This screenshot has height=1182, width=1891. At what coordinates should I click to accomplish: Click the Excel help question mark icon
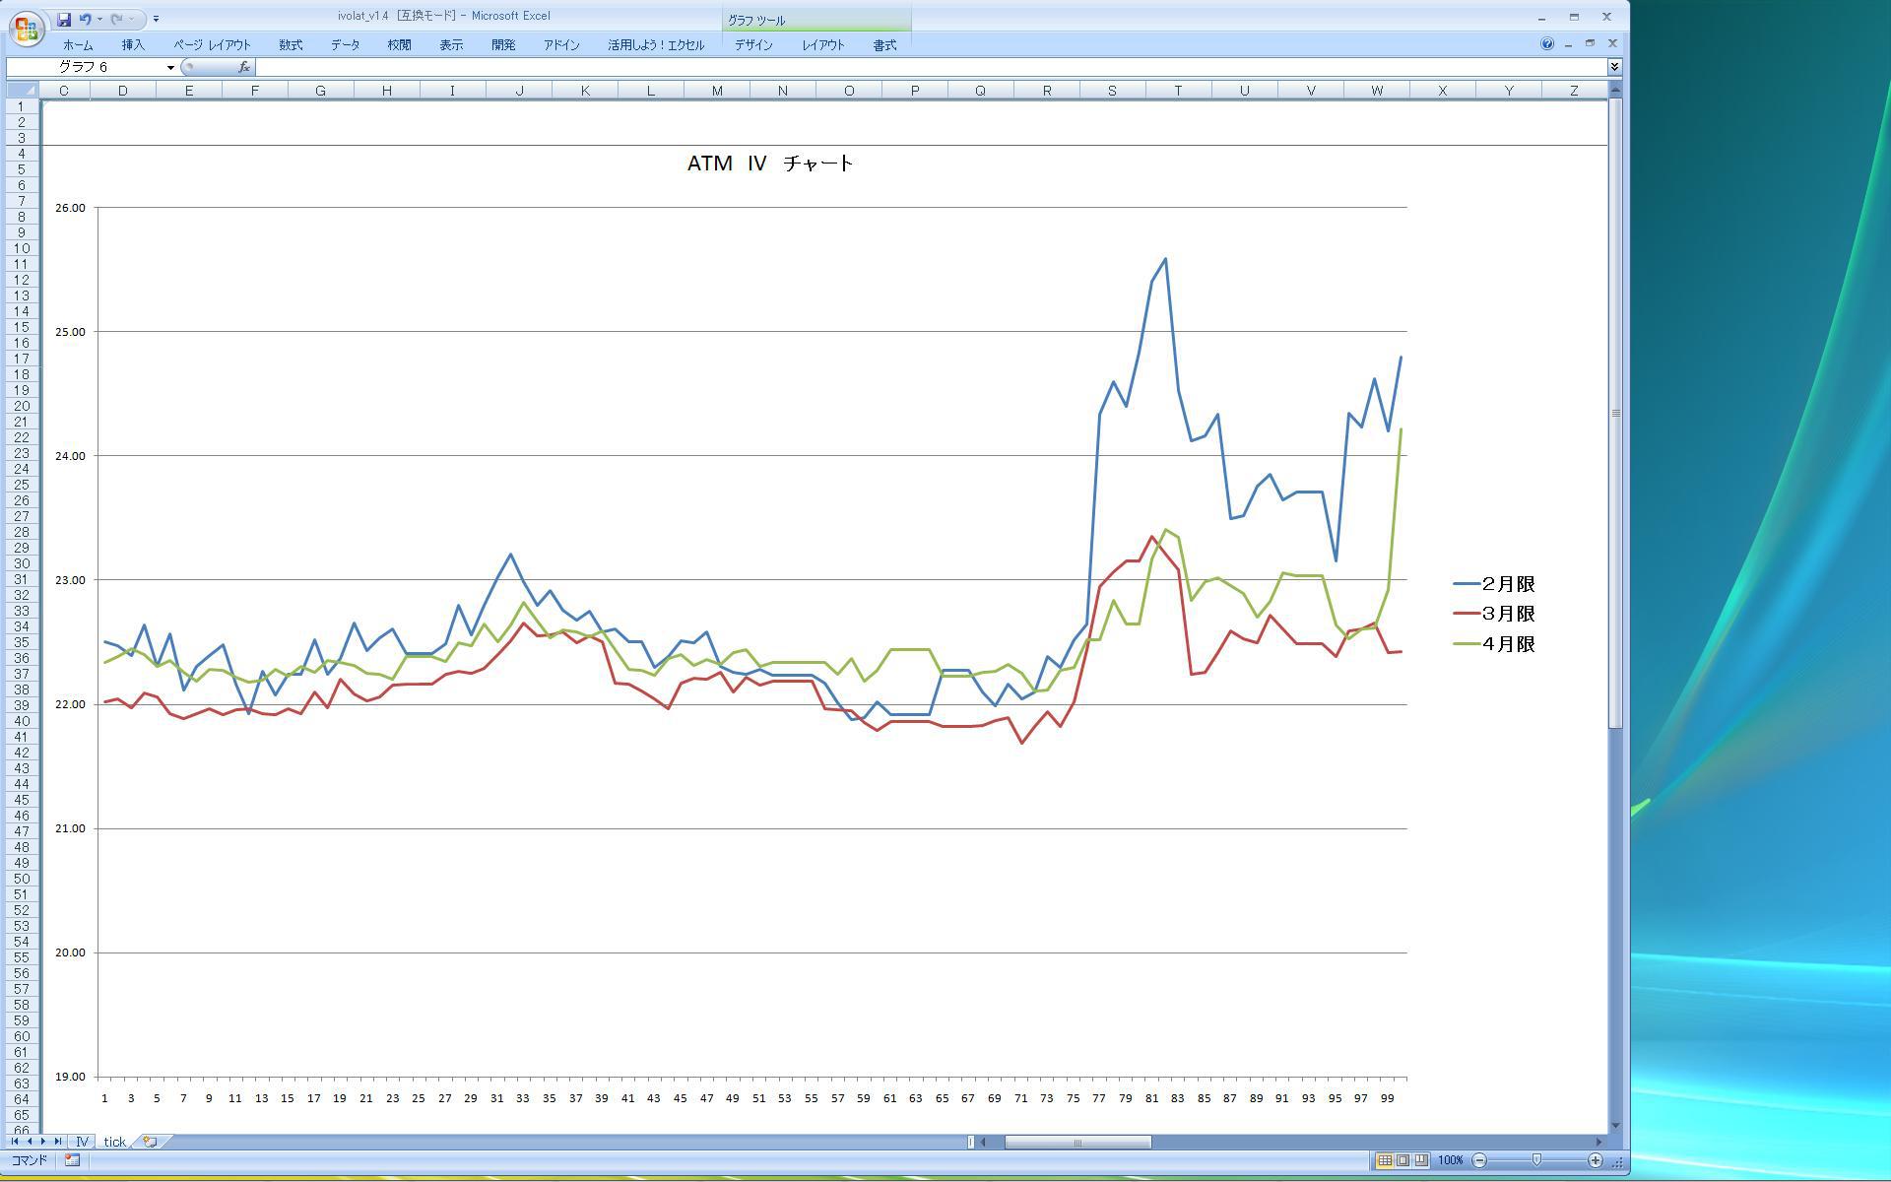point(1546,44)
